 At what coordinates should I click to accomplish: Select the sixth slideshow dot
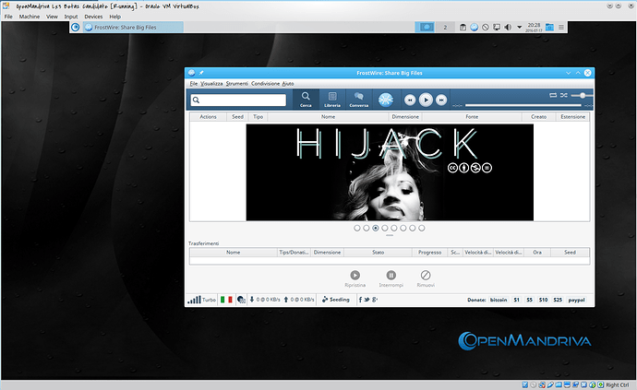403,228
